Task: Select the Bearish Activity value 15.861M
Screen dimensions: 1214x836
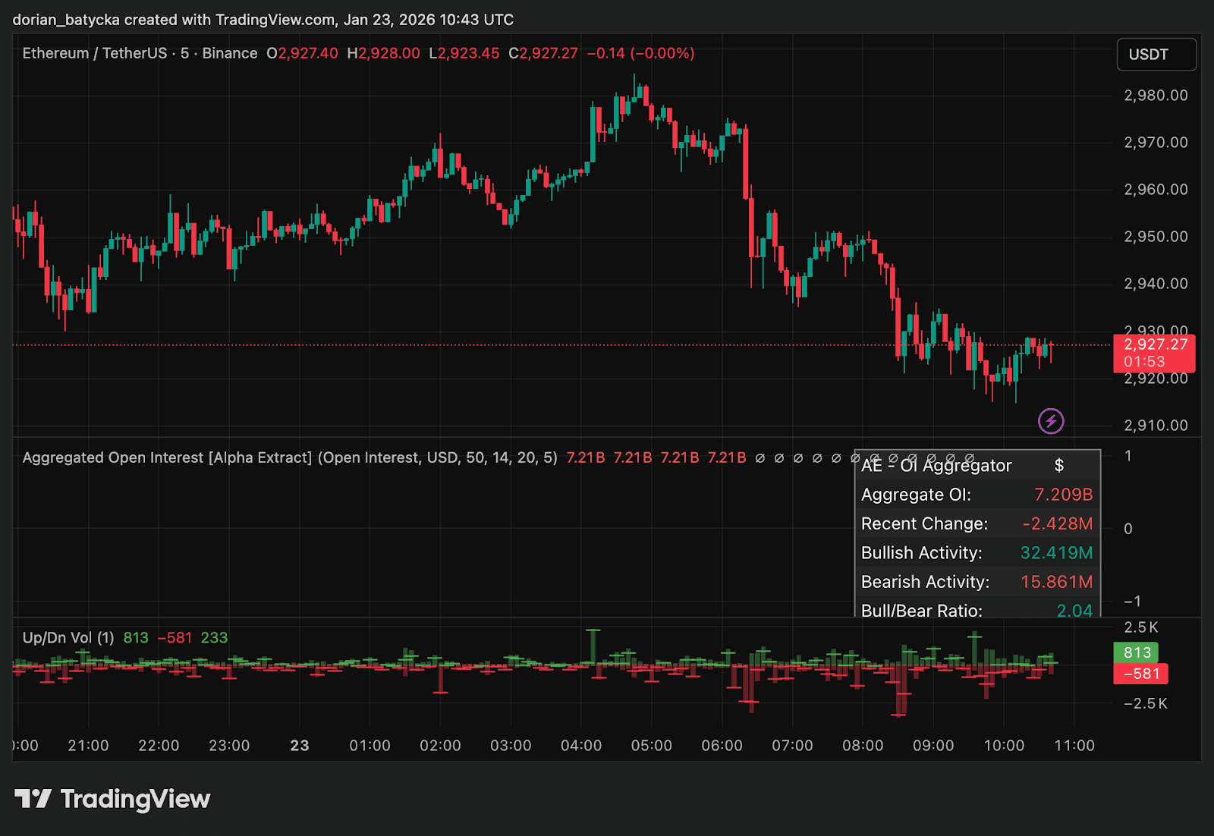Action: click(1056, 582)
